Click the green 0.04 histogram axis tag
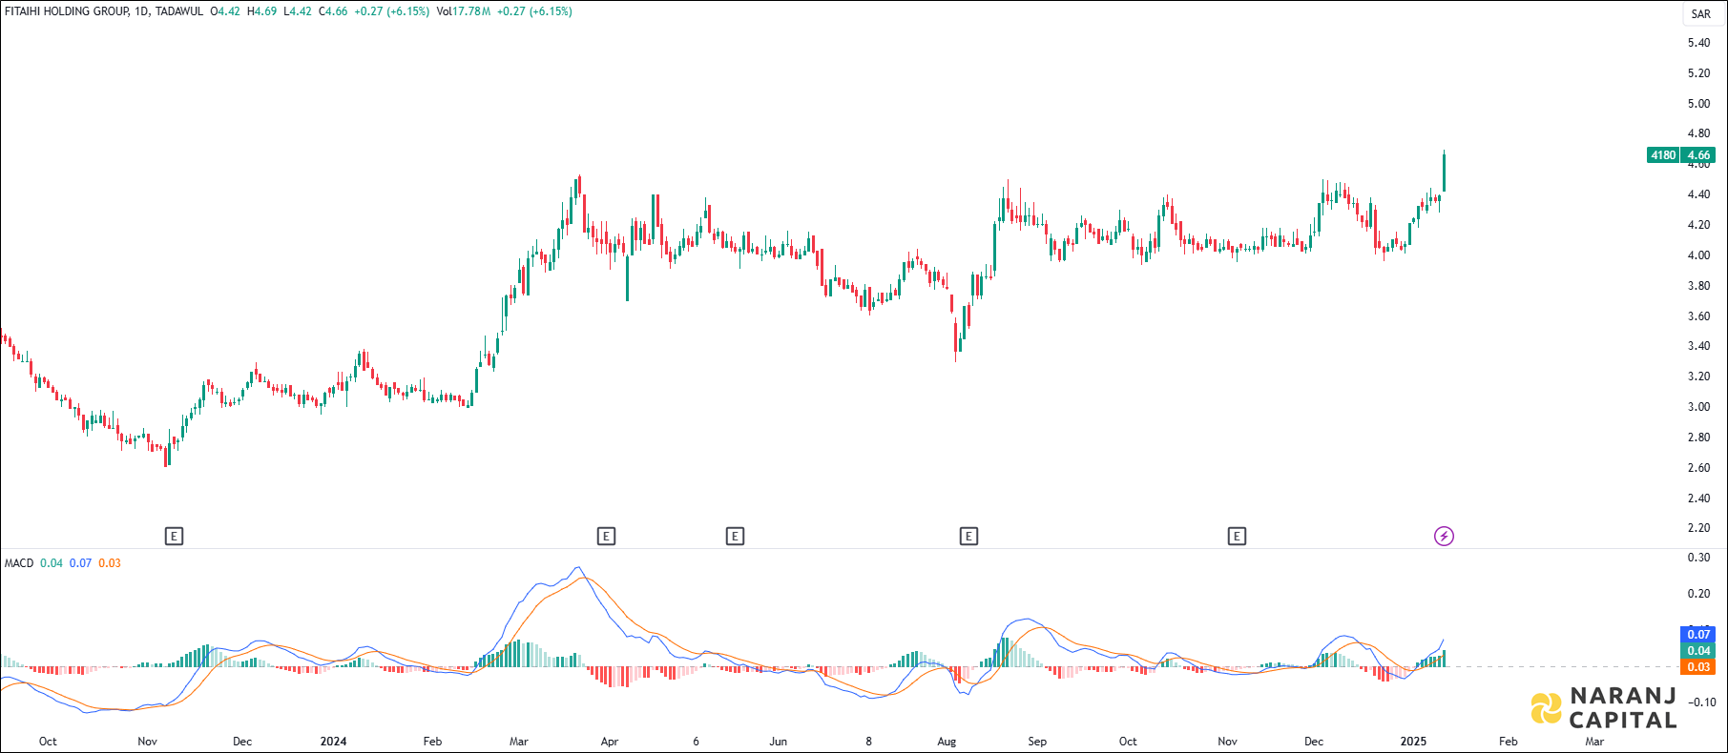Image resolution: width=1728 pixels, height=753 pixels. (1698, 651)
